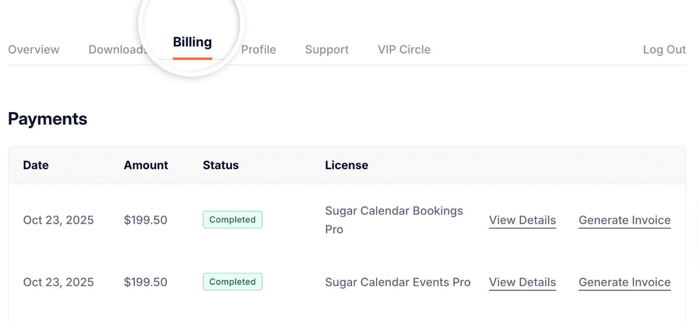Image resolution: width=699 pixels, height=321 pixels.
Task: Open the Downloads tab
Action: [x=117, y=49]
